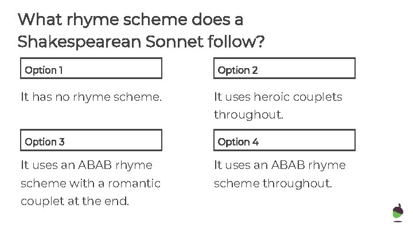Select the Option 1 answer box
Viewport: 413px width, 232px height.
(91, 68)
